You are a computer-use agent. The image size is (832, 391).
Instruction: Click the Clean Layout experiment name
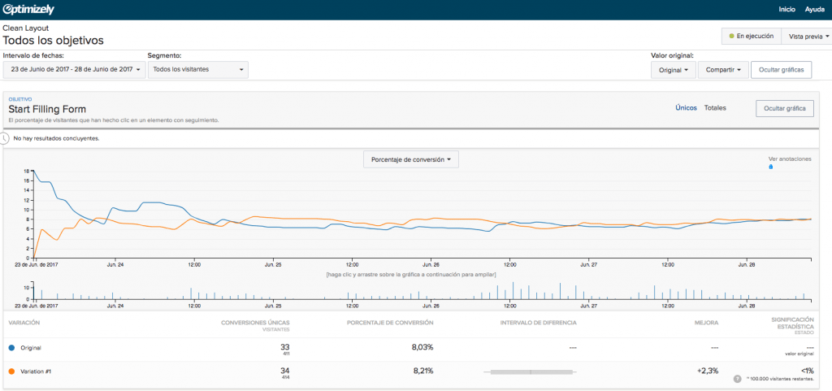[x=25, y=28]
